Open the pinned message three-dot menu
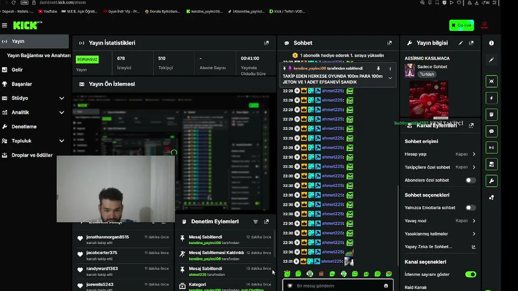Screen dimensions: 518x291 (390, 69)
